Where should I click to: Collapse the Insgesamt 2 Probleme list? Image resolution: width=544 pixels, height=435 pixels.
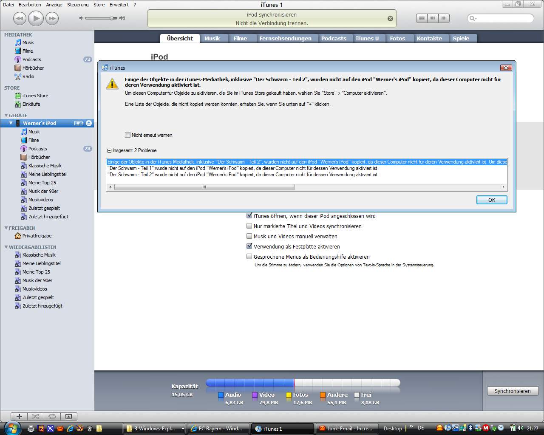tap(109, 150)
